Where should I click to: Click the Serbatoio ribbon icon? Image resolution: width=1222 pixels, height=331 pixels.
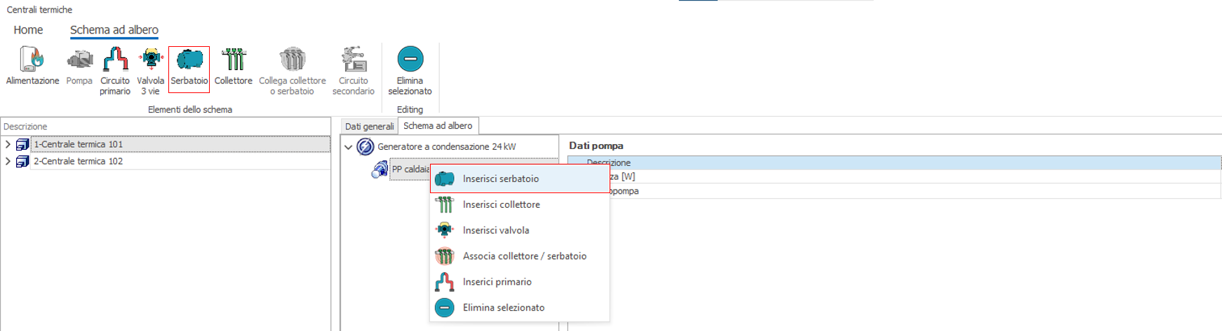pyautogui.click(x=189, y=61)
